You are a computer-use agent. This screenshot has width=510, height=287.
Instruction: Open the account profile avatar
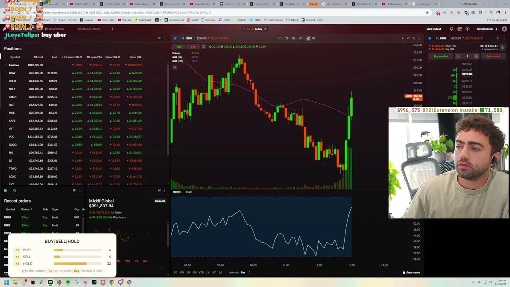pyautogui.click(x=504, y=29)
